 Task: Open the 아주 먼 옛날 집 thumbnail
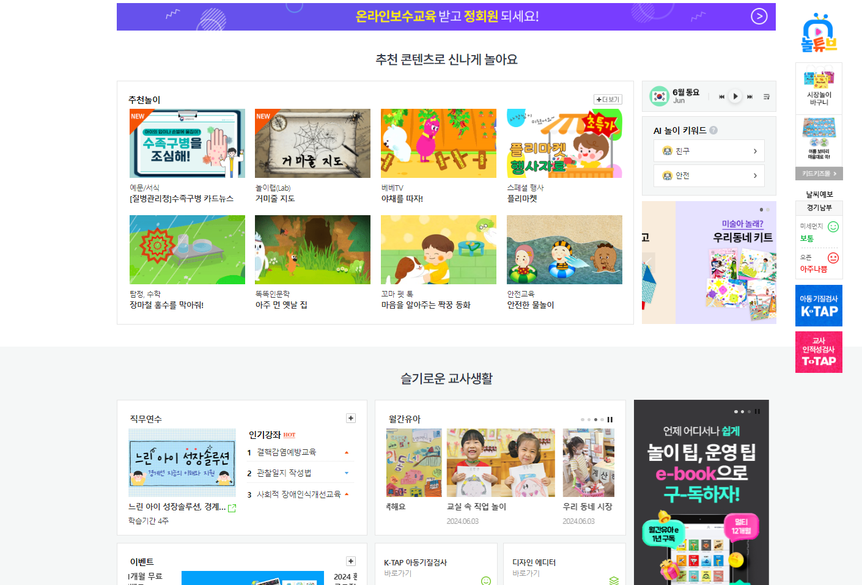click(x=312, y=249)
